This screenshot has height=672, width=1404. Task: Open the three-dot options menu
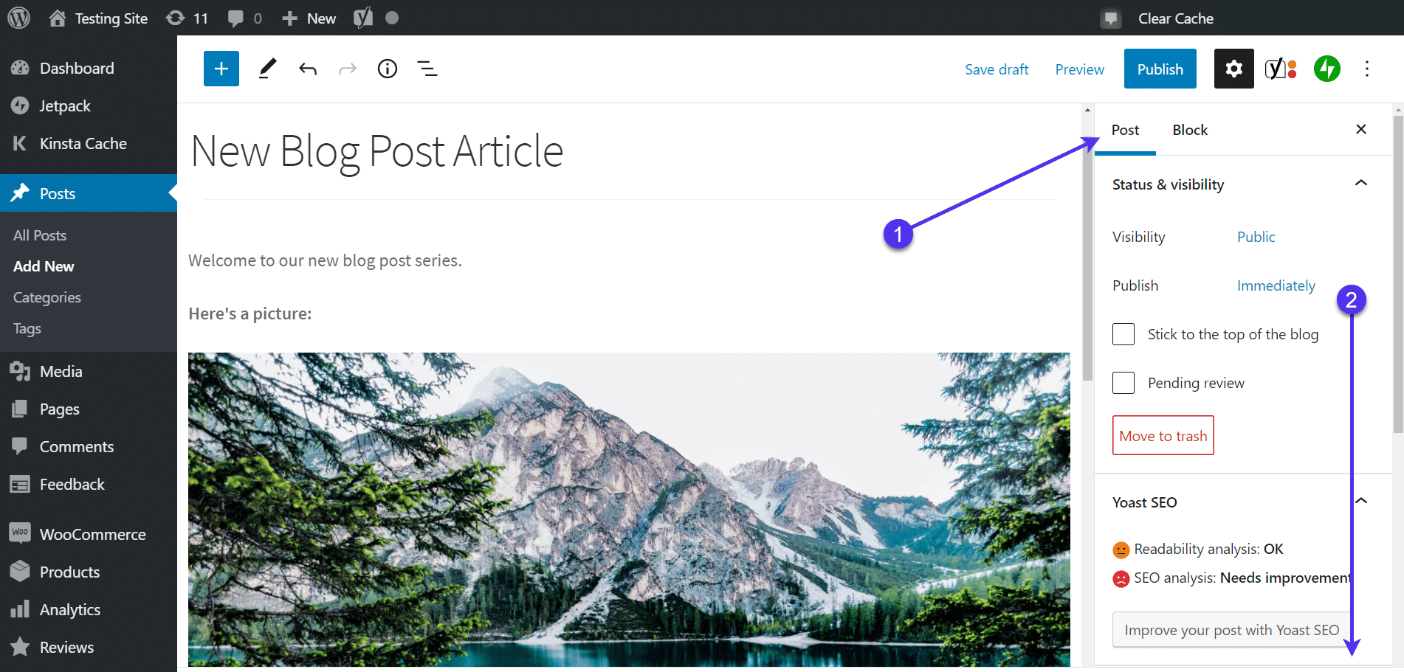1366,68
